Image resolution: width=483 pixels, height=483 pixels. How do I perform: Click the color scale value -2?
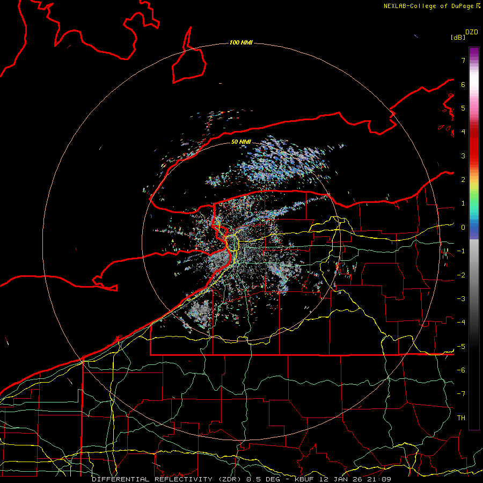point(461,275)
